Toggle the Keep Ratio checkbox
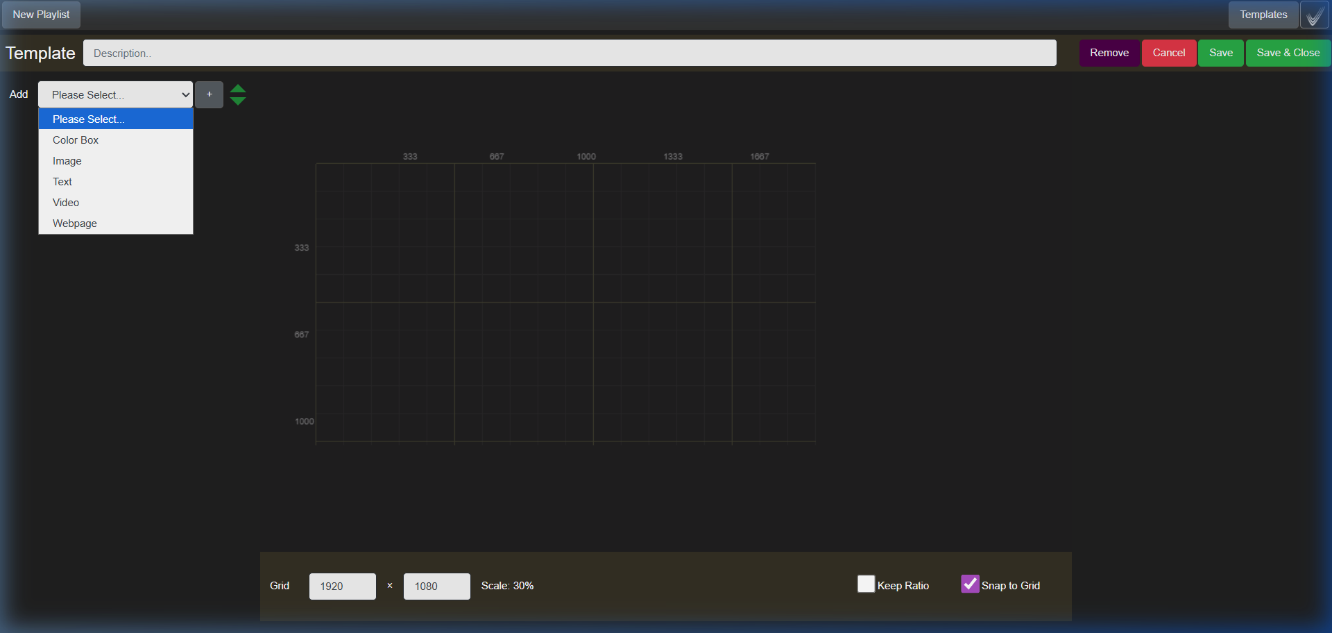Viewport: 1332px width, 633px height. (x=866, y=584)
